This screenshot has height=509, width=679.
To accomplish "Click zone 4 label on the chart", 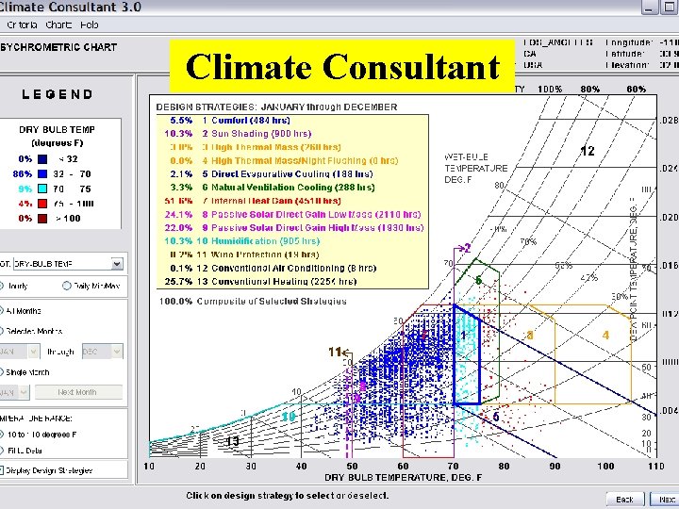I will click(605, 335).
